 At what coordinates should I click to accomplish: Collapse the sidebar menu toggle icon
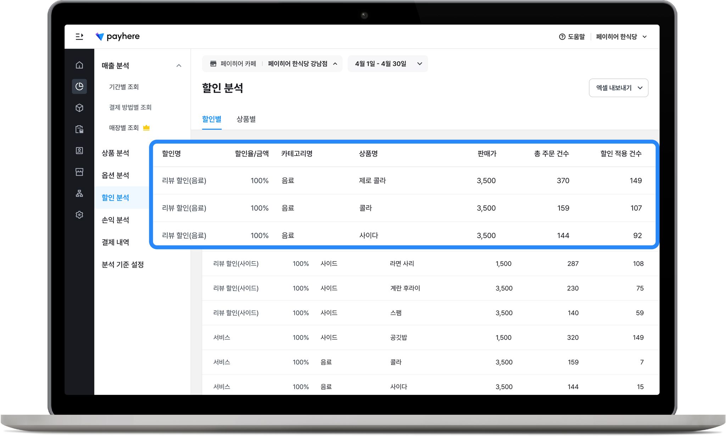pyautogui.click(x=79, y=37)
